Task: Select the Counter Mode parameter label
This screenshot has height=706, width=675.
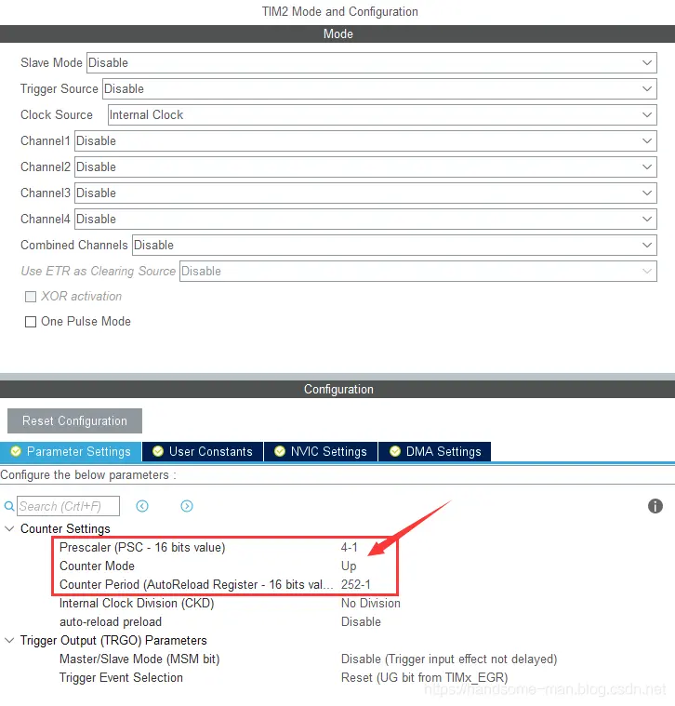Action: pyautogui.click(x=98, y=566)
